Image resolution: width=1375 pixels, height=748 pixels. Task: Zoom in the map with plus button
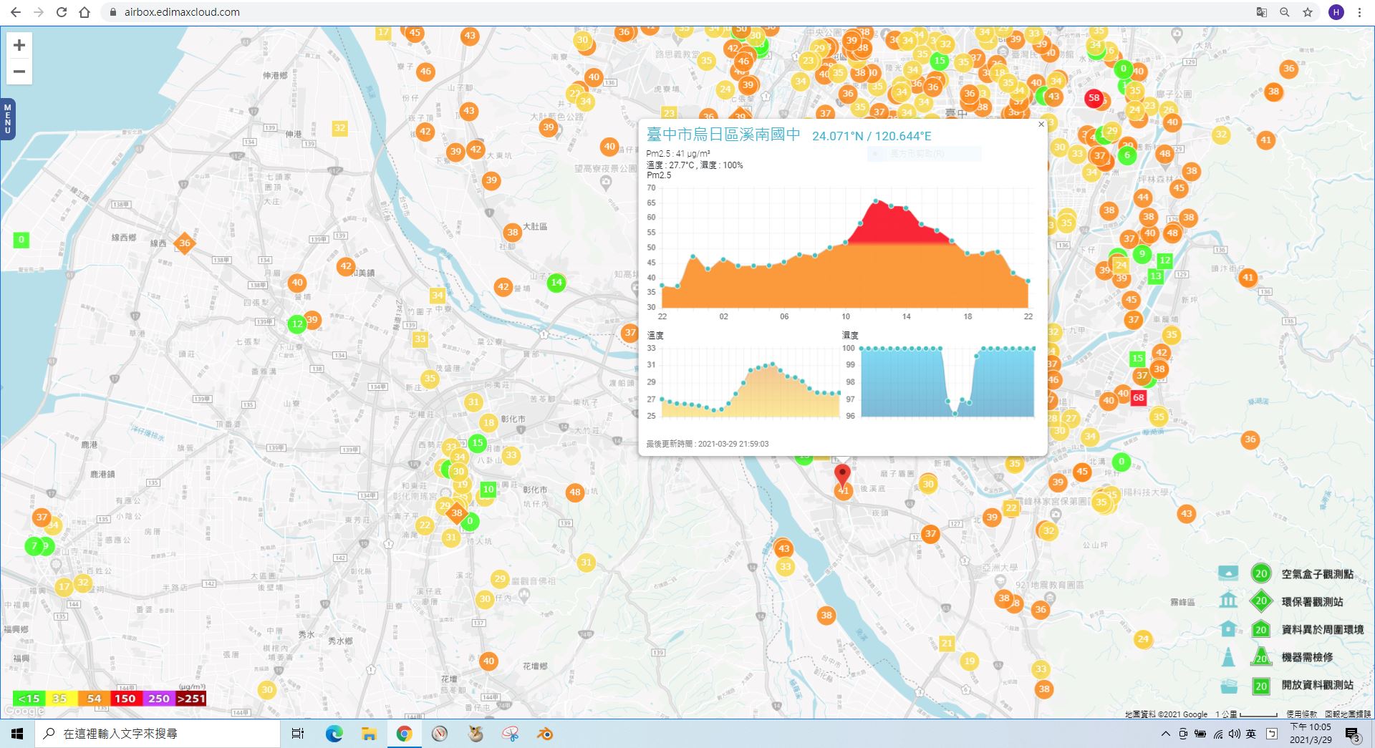point(19,45)
